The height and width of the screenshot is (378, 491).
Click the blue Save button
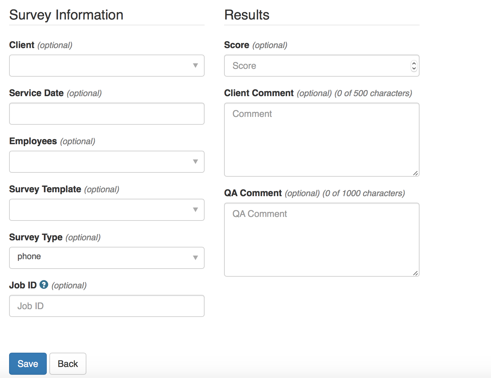tap(28, 364)
